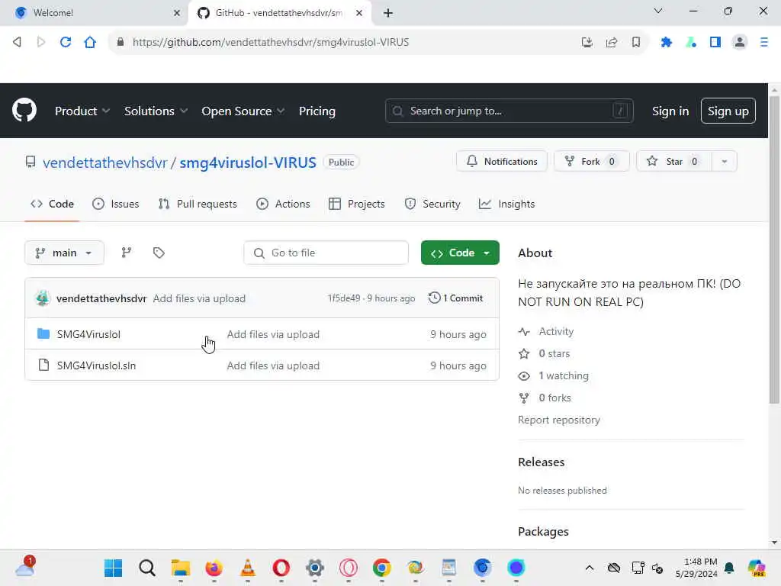781x586 pixels.
Task: Focus the Search or jump to field
Action: 509,111
